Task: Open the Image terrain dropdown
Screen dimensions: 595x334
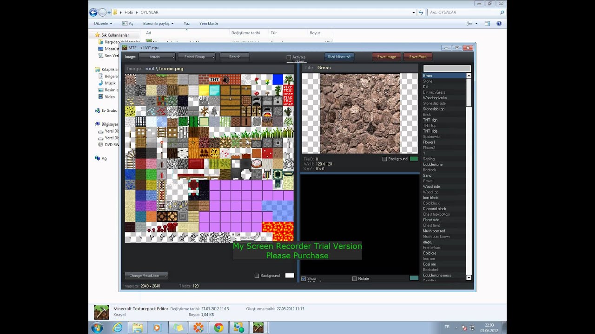Action: pos(157,57)
